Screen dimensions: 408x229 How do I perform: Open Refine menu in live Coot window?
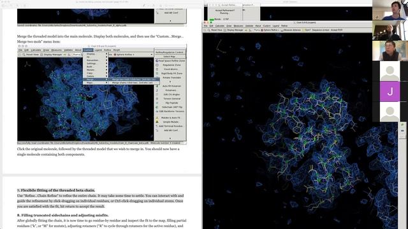click(x=284, y=25)
